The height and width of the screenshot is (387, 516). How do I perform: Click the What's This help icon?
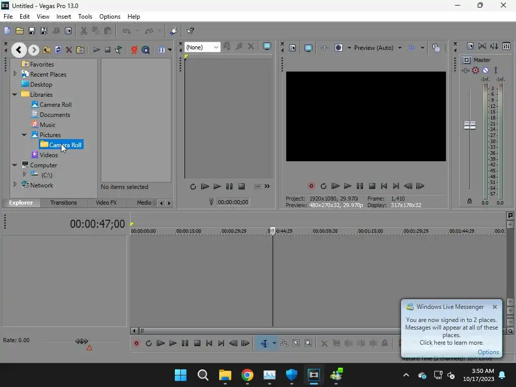[x=190, y=31]
